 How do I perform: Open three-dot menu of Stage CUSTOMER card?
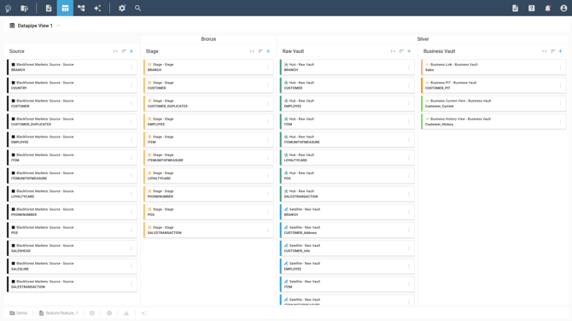pyautogui.click(x=268, y=85)
